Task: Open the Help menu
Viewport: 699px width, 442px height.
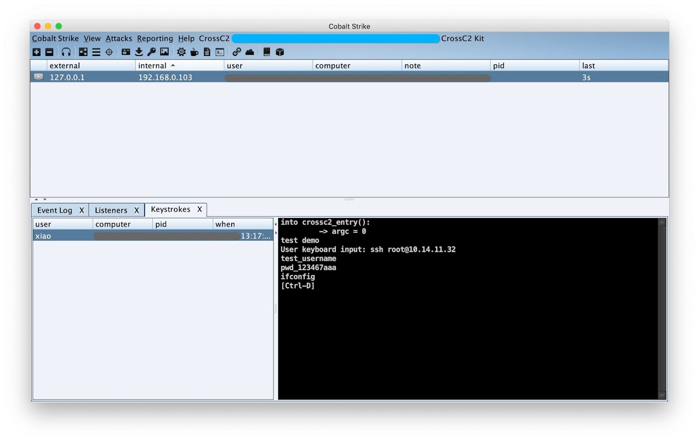Action: pos(186,38)
